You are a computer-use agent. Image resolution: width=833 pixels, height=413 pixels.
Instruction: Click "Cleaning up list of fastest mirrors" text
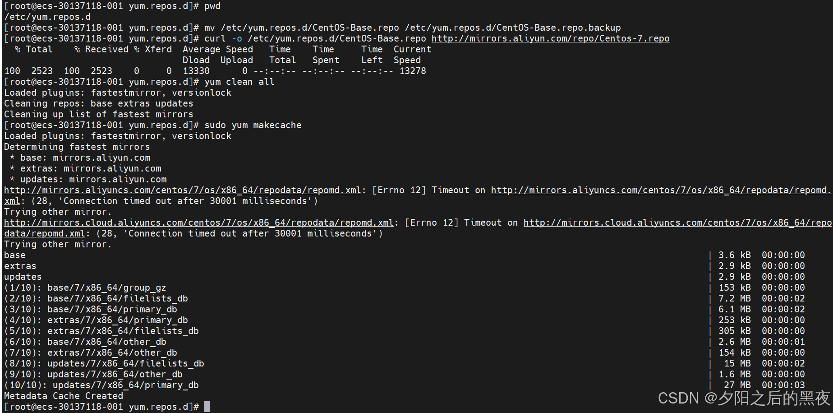98,114
